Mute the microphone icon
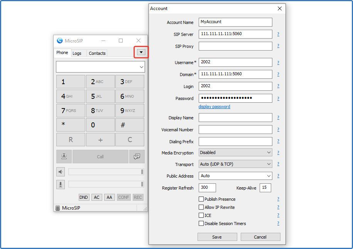Image resolution: width=353 pixels, height=249 pixels. pos(61,185)
